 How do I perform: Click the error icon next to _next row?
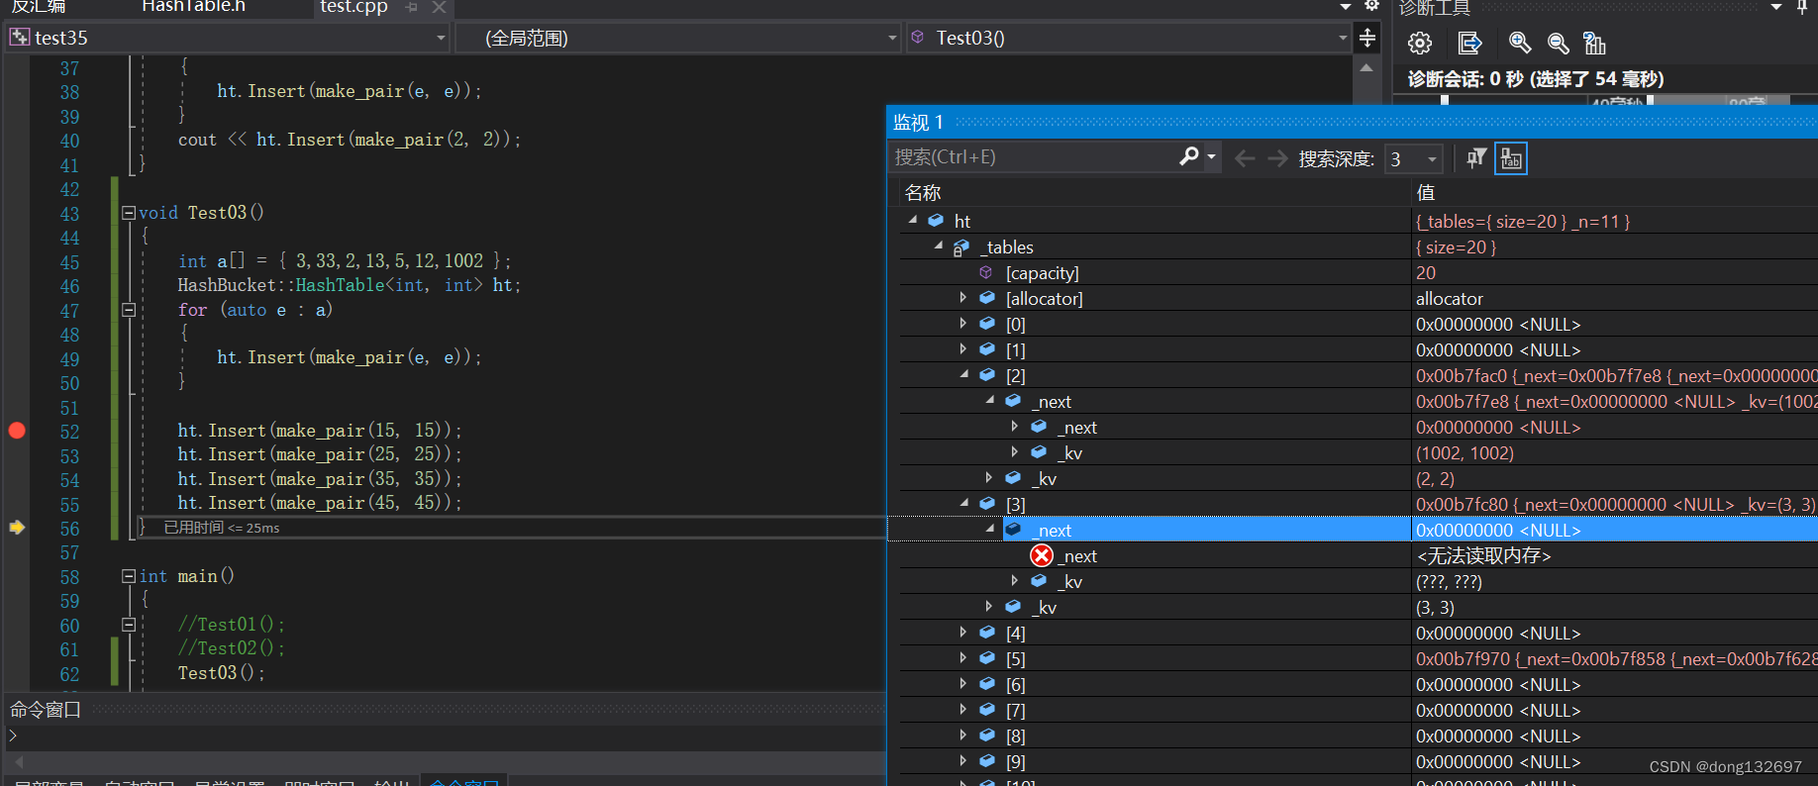click(1042, 555)
